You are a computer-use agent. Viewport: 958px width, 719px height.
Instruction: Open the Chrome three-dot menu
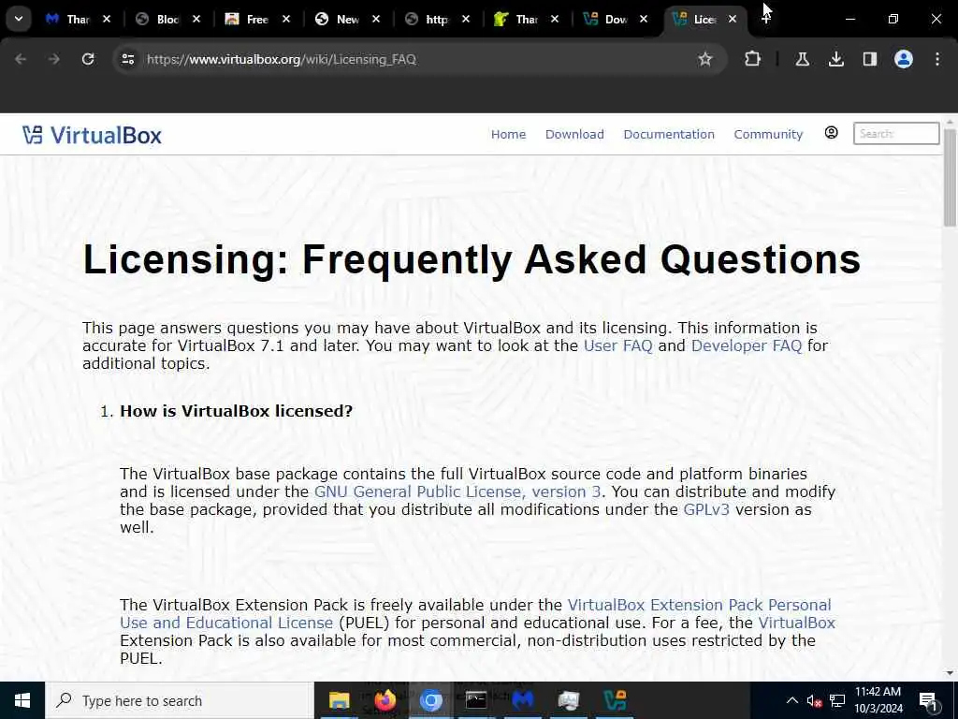pos(937,59)
